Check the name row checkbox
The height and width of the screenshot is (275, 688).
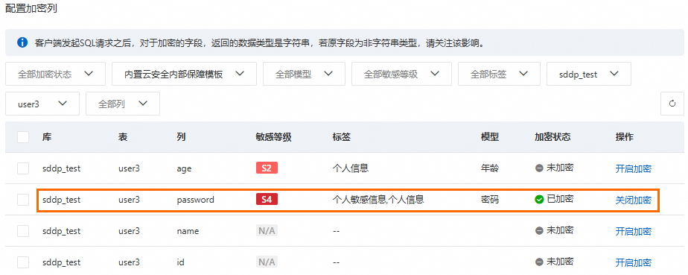pos(23,231)
